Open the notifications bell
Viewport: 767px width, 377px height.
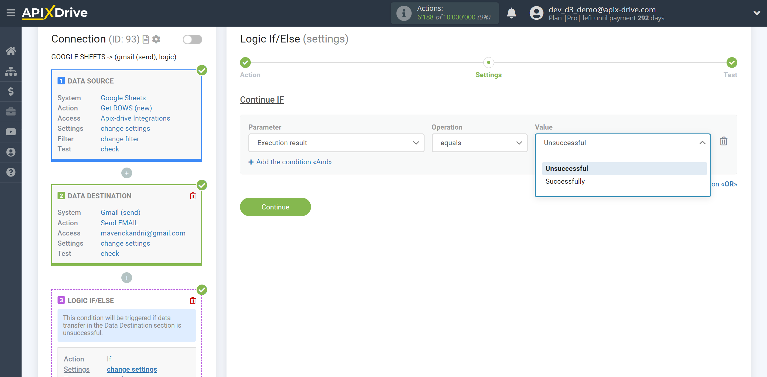click(511, 13)
